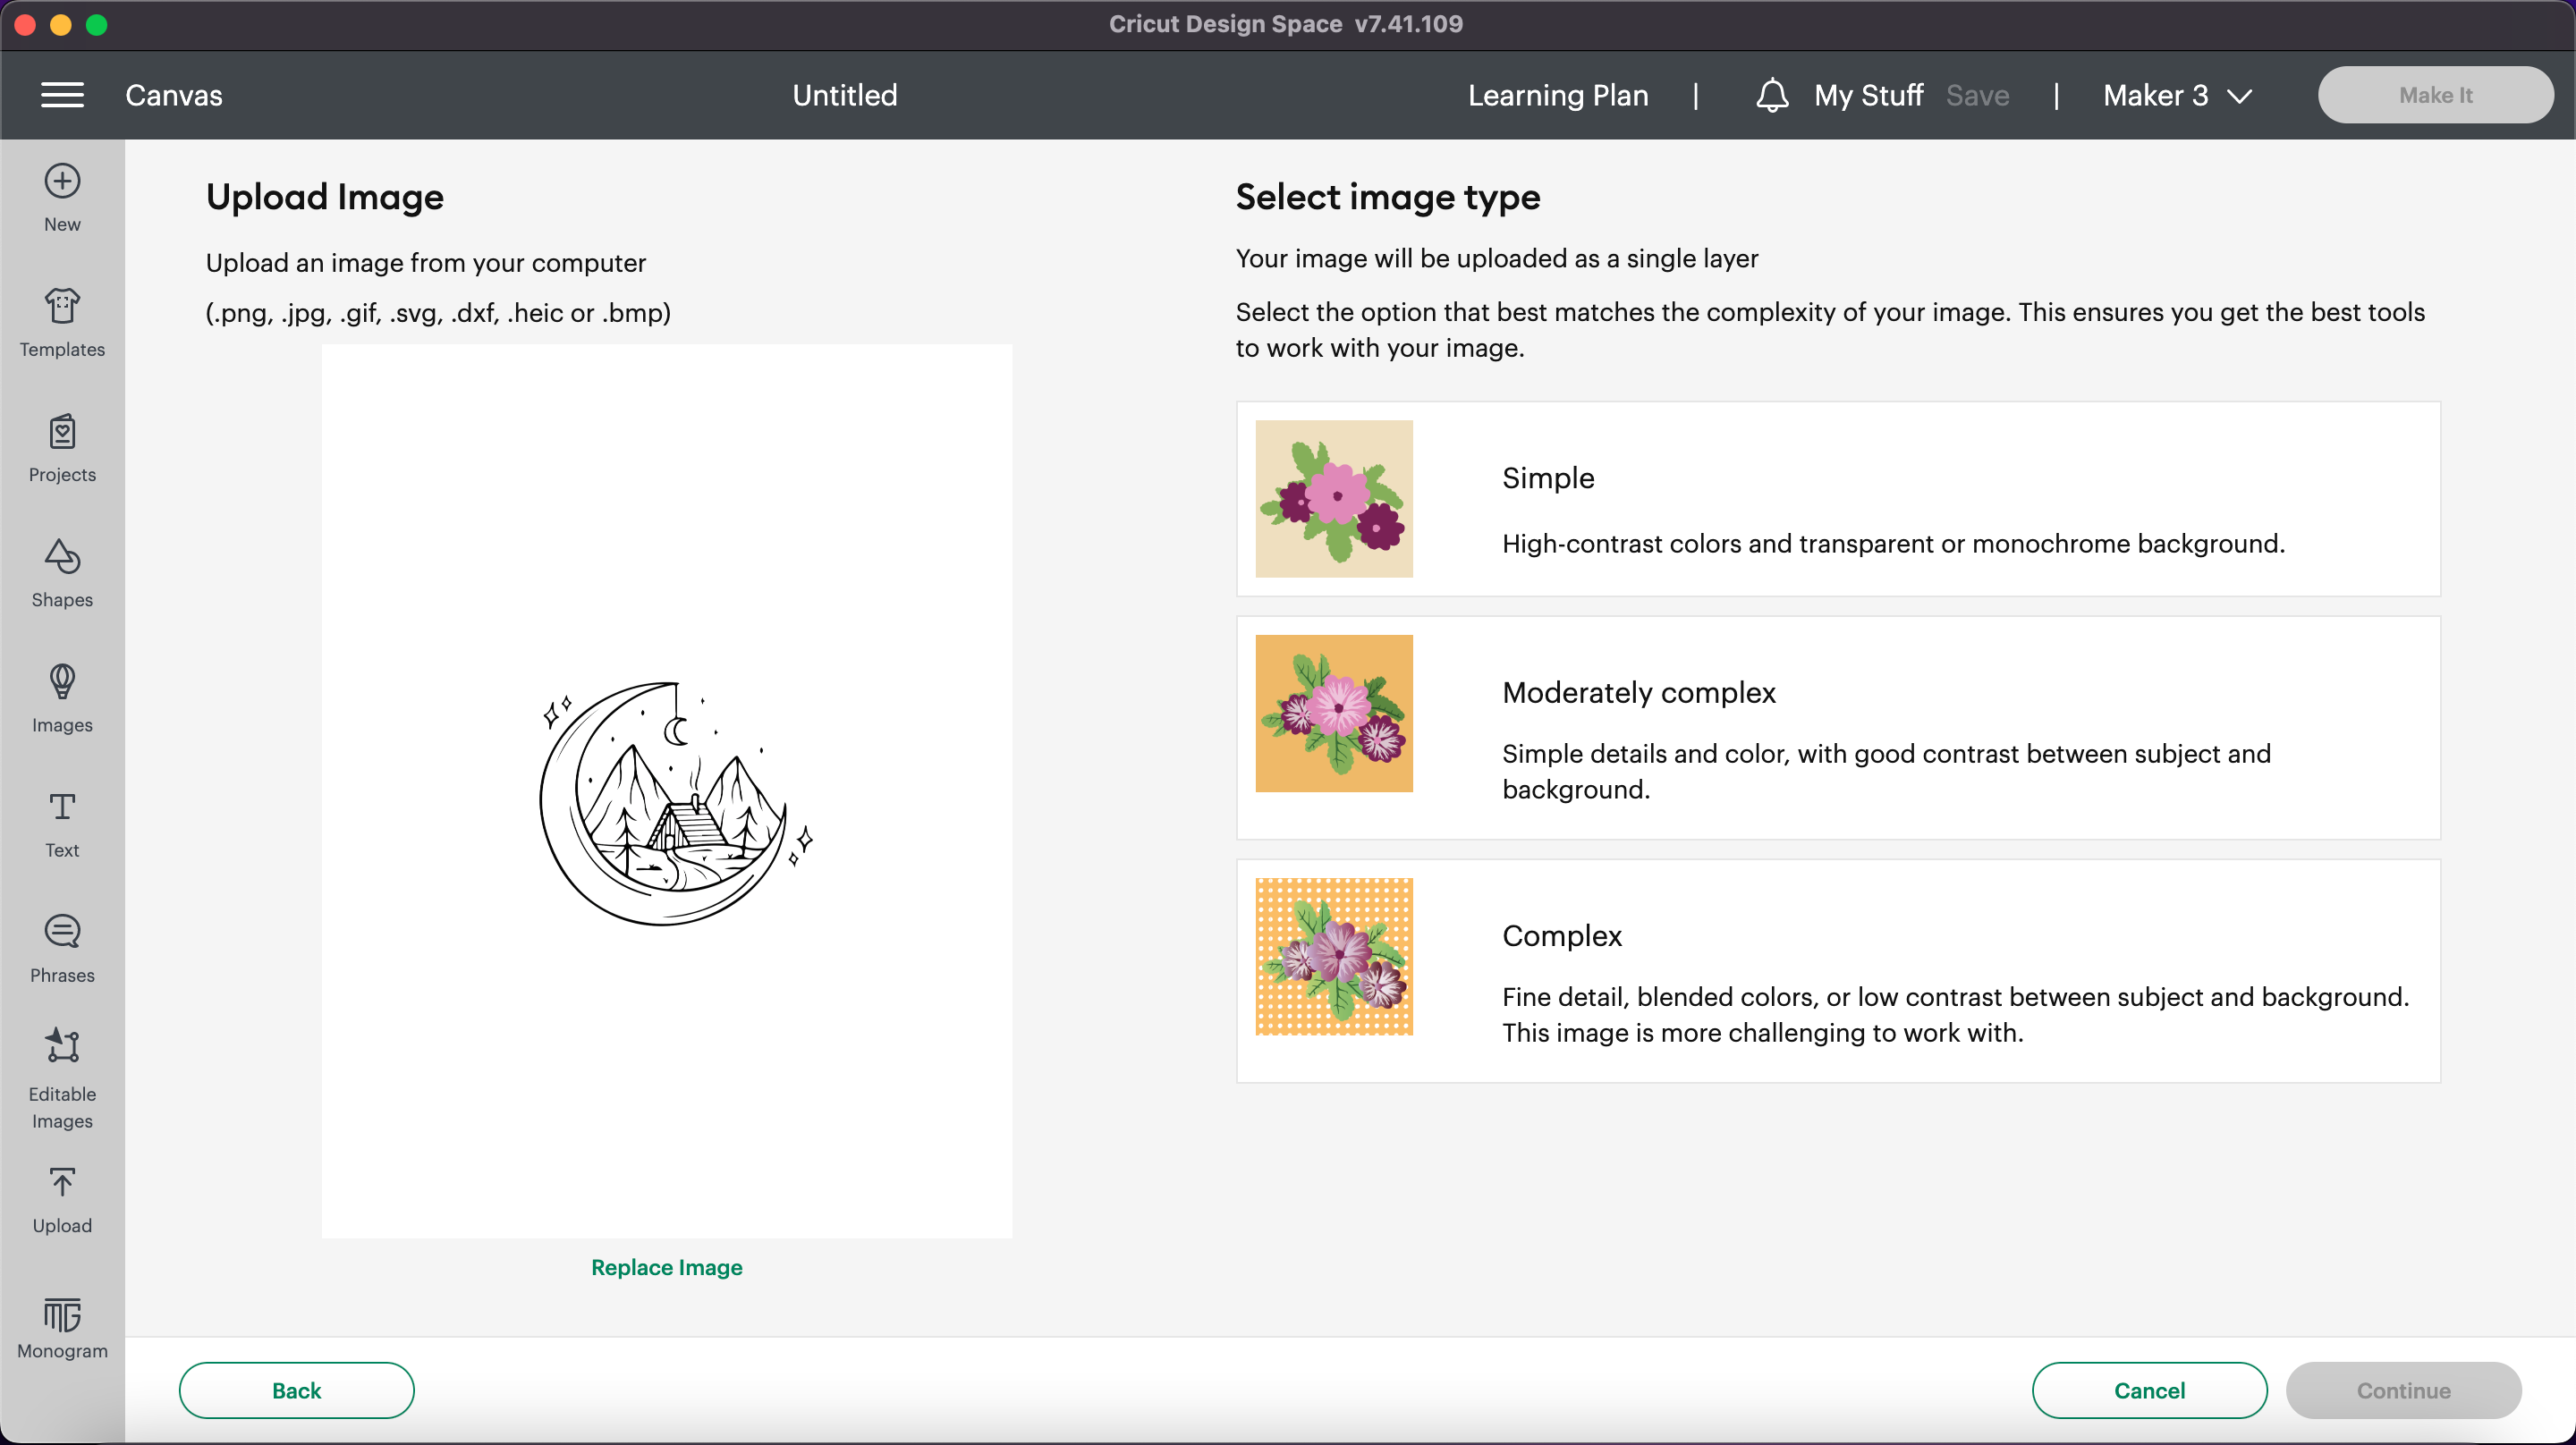Select the Shapes tool icon
This screenshot has width=2576, height=1445.
(62, 557)
